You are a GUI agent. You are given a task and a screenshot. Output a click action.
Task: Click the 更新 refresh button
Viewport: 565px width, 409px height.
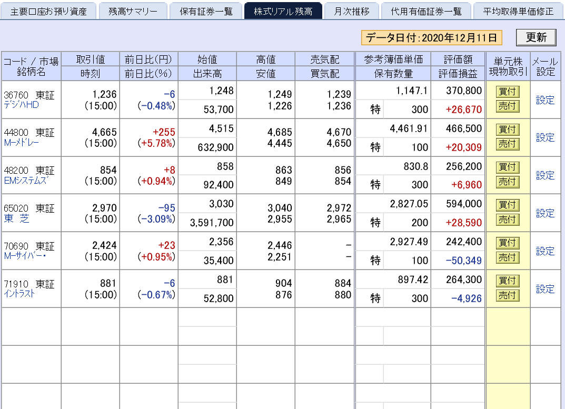[536, 37]
